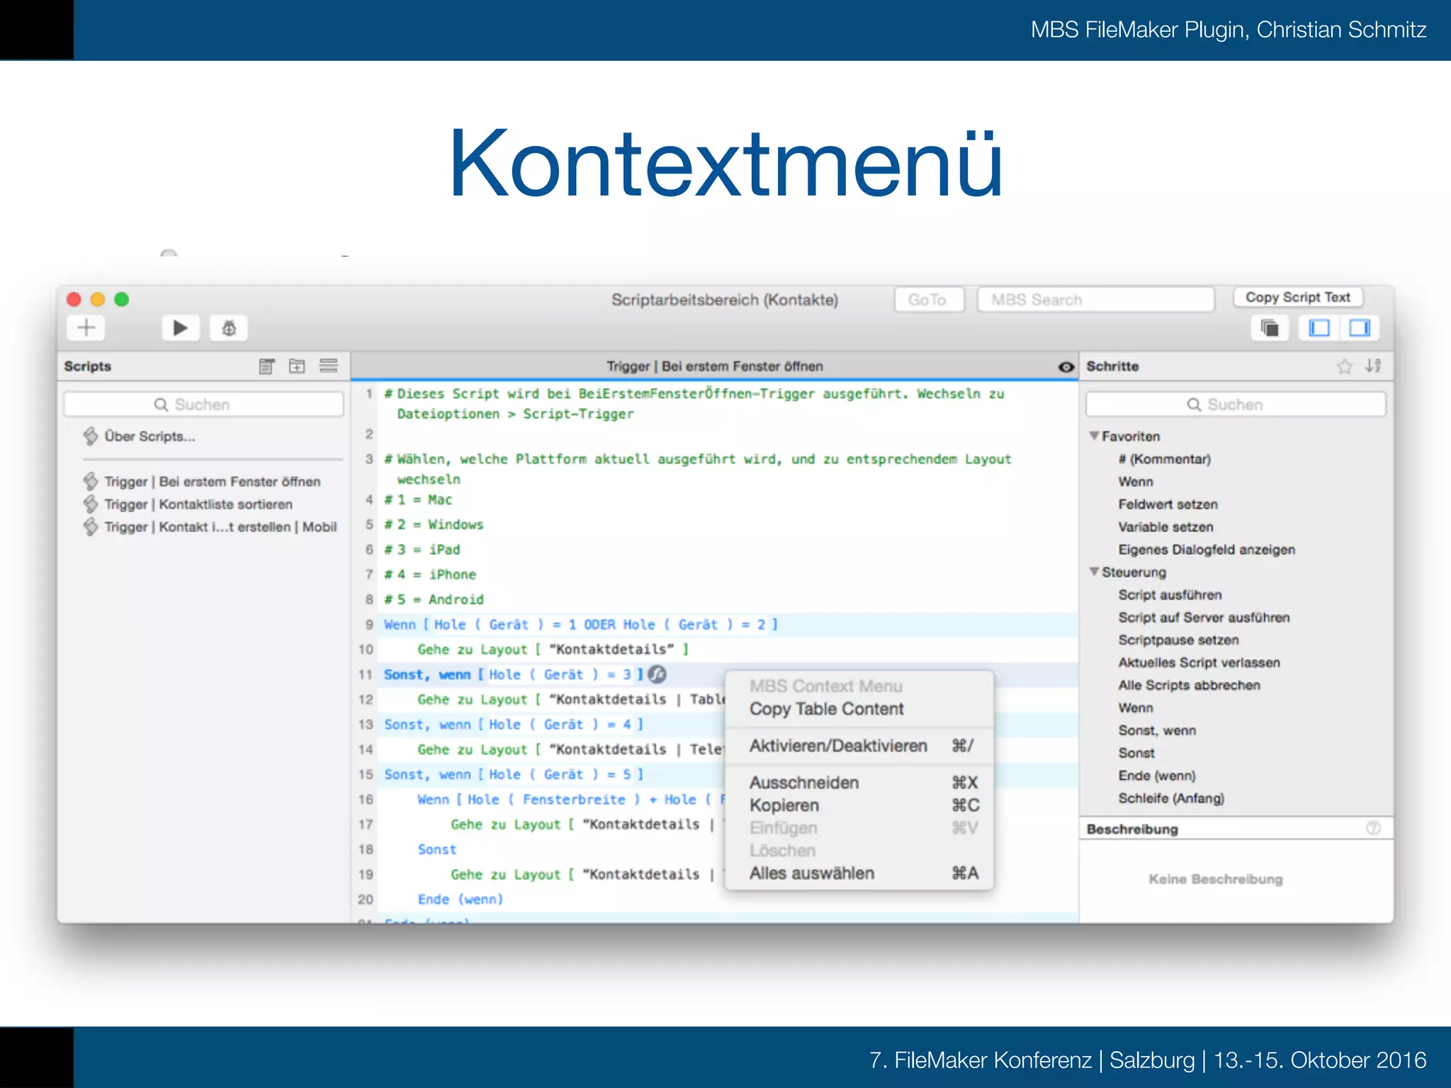Click icon beside Trigger Kontaktliste sortieren
The width and height of the screenshot is (1451, 1088).
[x=90, y=504]
